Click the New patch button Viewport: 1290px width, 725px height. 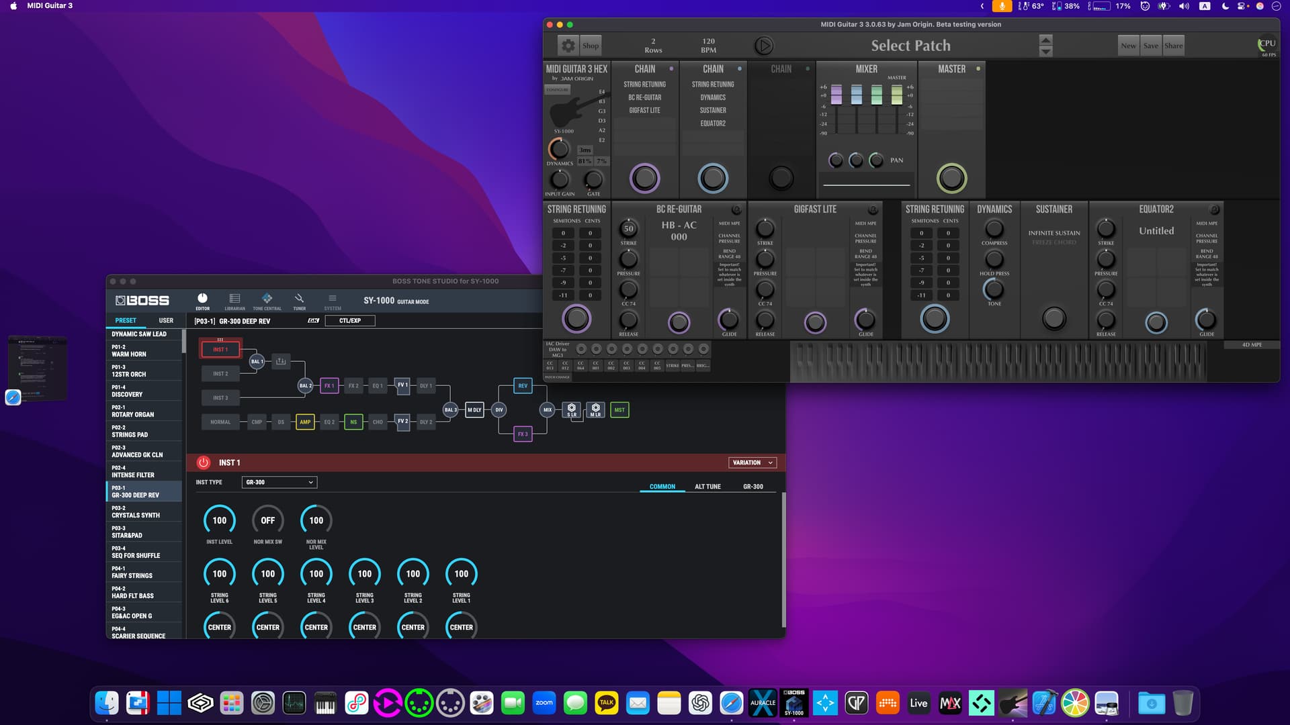point(1129,46)
